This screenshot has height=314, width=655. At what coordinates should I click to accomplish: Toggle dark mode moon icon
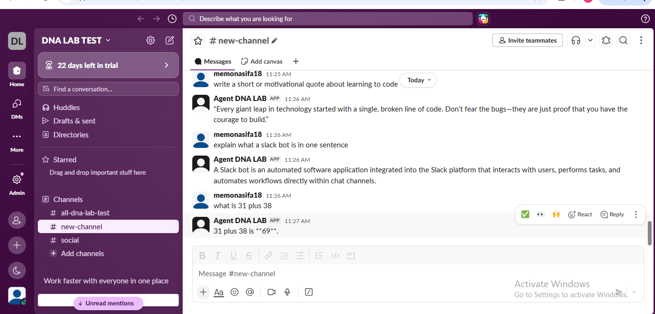(17, 270)
